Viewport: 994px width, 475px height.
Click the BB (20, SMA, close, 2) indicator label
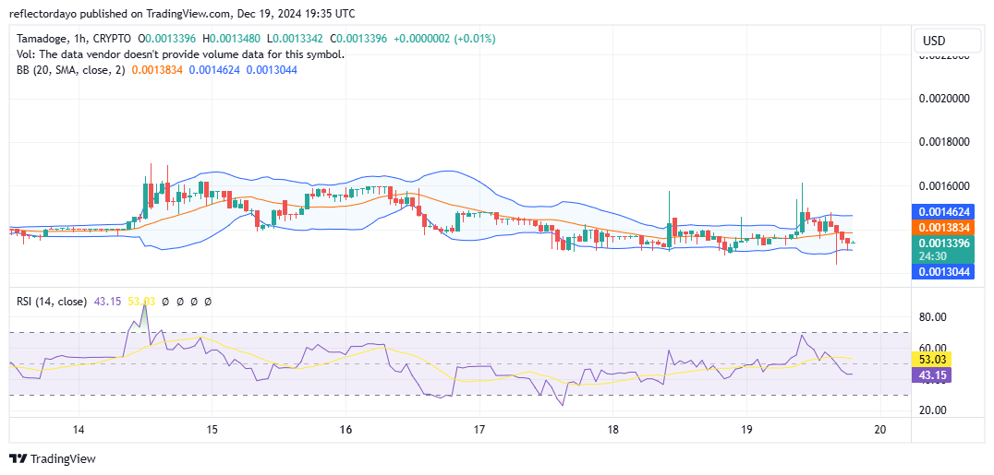click(72, 70)
